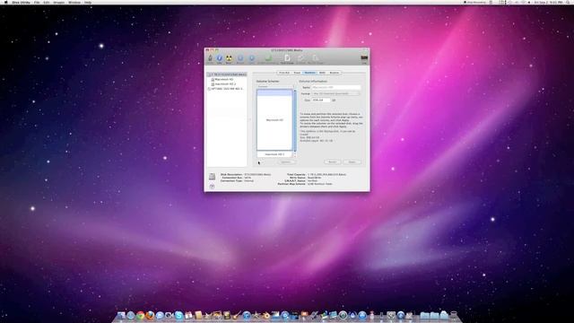Image resolution: width=574 pixels, height=323 pixels.
Task: Click the New Image toolbar icon
Action: 287,59
